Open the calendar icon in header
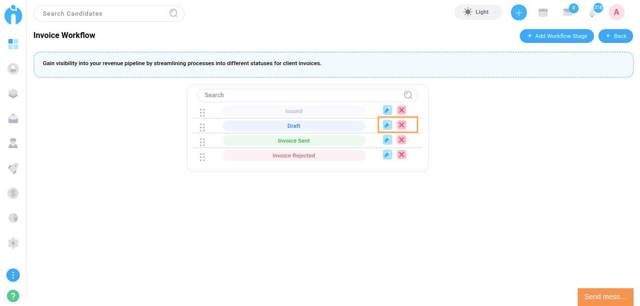Screen dimensions: 640x306 543,13
